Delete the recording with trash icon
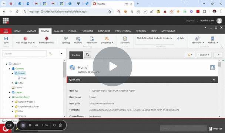 coord(60,125)
